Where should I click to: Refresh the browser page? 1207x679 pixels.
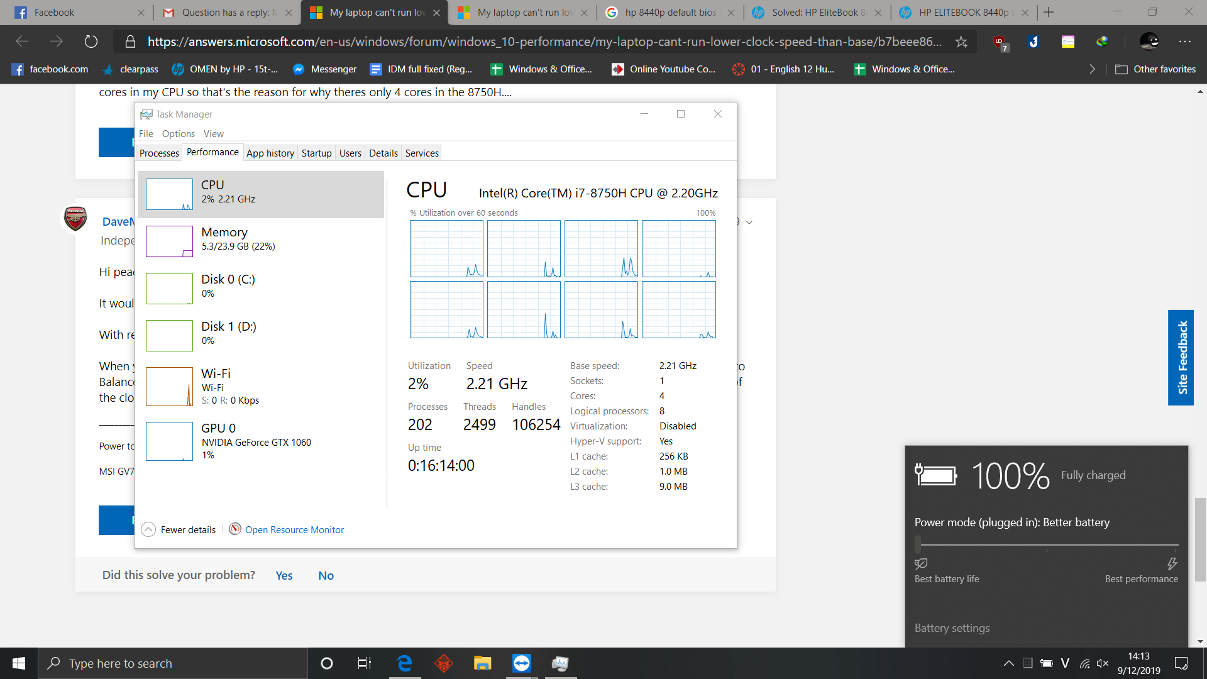coord(91,41)
